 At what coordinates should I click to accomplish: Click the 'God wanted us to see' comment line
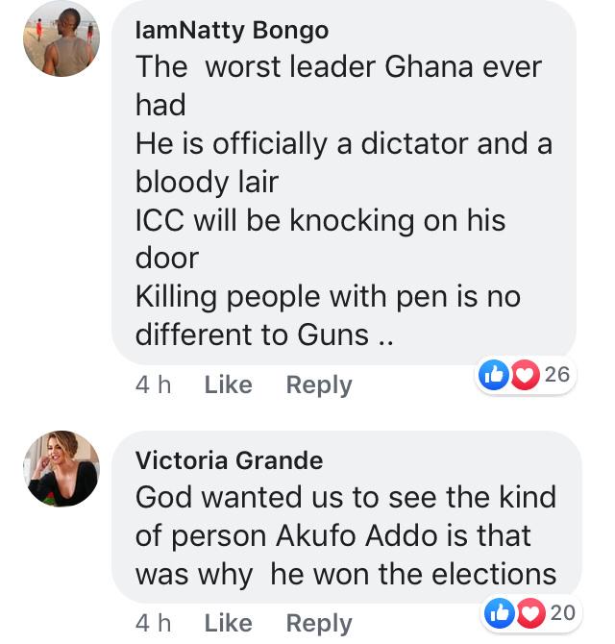pos(346,497)
